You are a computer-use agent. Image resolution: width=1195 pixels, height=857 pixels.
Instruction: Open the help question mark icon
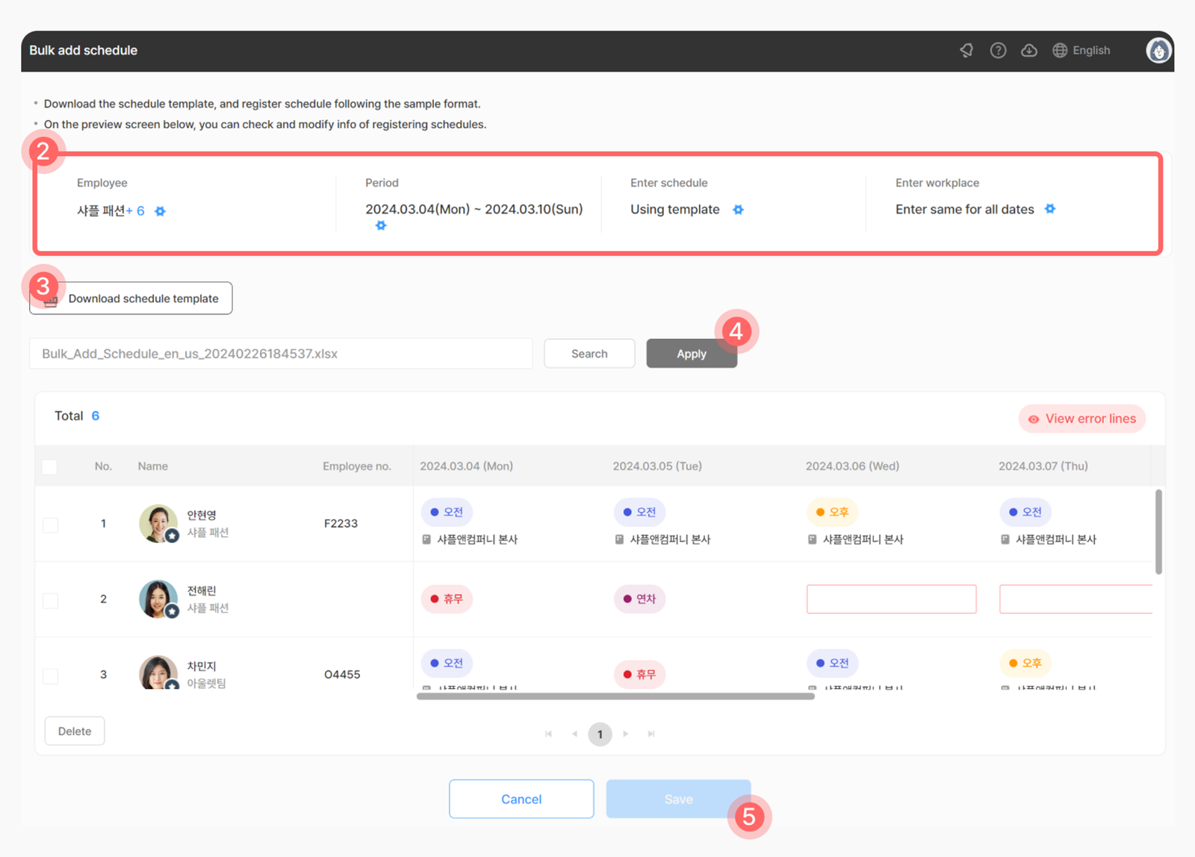pyautogui.click(x=998, y=50)
